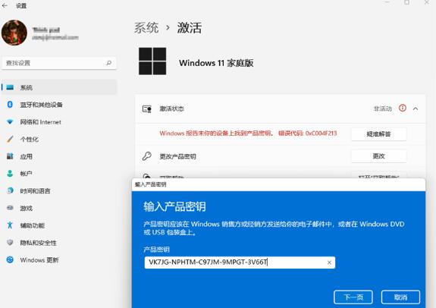Click the 非活动 status text
Image resolution: width=436 pixels, height=308 pixels.
[383, 108]
